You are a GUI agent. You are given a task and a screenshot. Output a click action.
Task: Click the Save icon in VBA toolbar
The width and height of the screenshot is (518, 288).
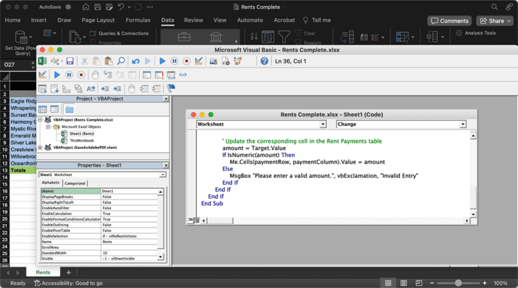click(69, 61)
